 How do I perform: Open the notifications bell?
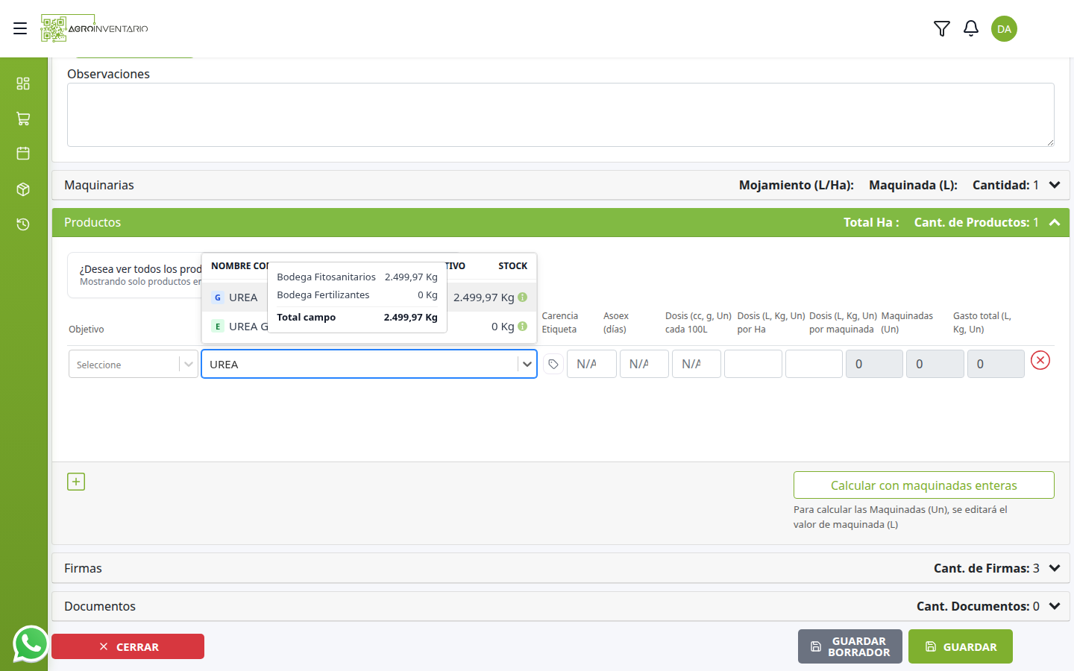[971, 28]
